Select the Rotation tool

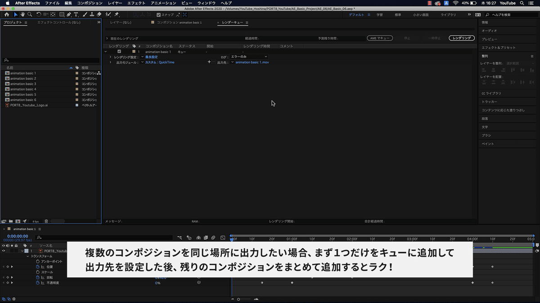point(39,15)
